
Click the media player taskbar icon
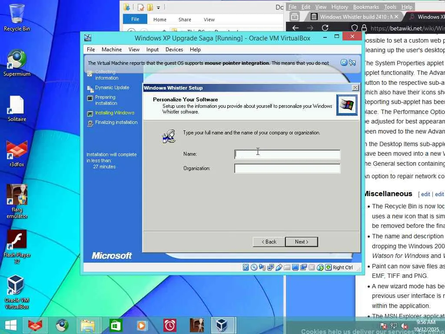pos(141,325)
